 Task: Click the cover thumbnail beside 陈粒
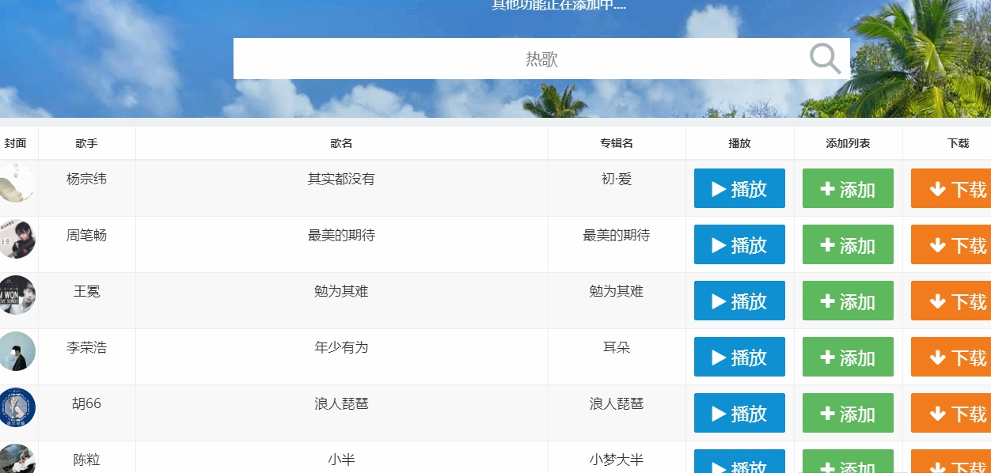coord(17,459)
